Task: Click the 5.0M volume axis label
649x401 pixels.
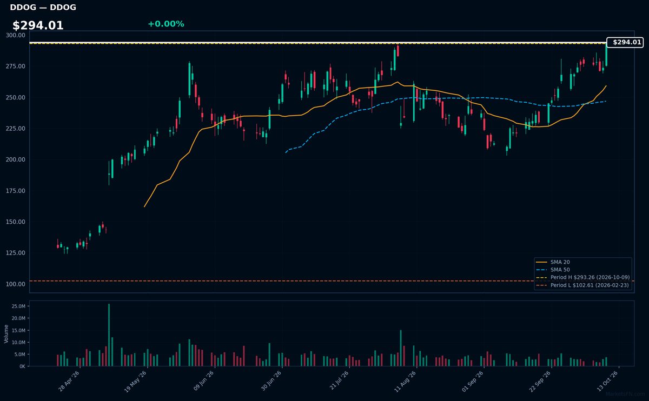Action: click(x=20, y=355)
